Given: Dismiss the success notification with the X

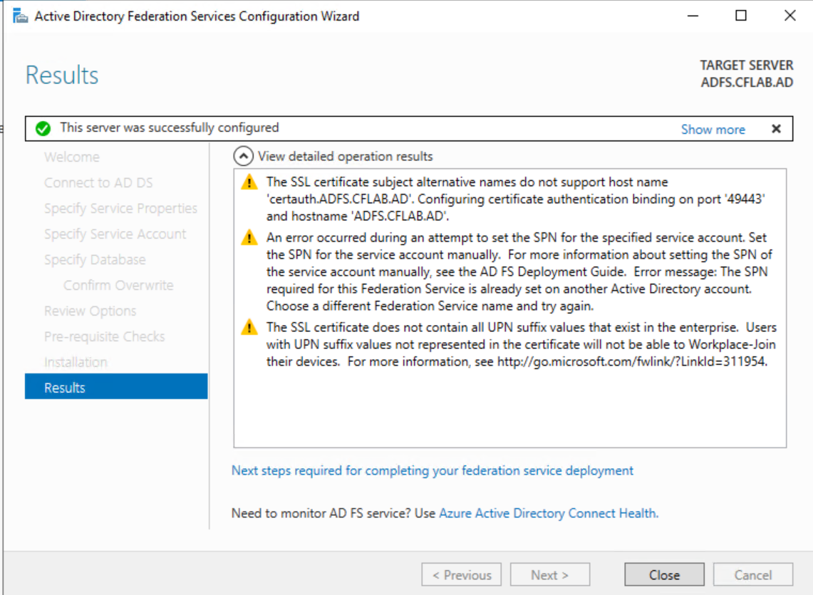Looking at the screenshot, I should (x=776, y=129).
